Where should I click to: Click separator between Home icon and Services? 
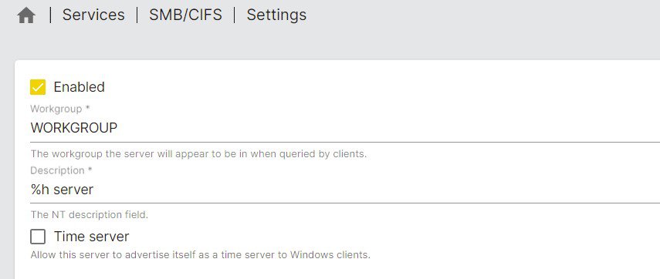[x=50, y=15]
